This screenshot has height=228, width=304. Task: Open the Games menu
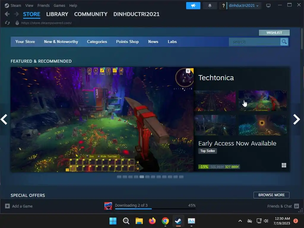[x=59, y=6]
